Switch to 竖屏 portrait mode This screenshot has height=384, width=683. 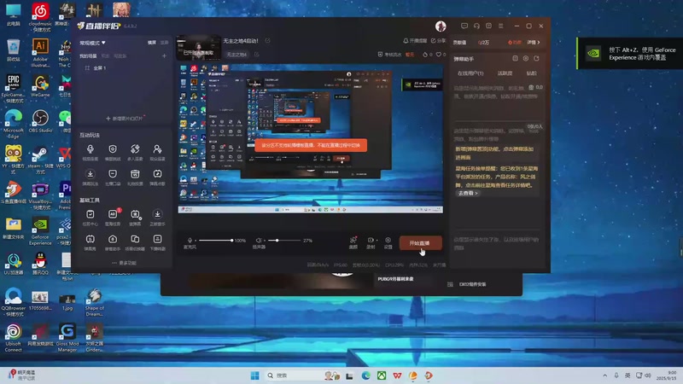164,43
